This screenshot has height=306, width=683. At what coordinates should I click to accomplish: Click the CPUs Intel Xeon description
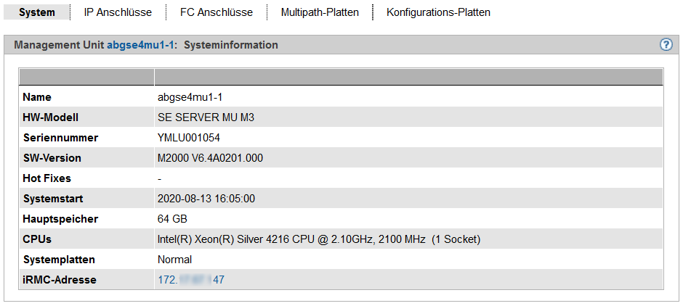pyautogui.click(x=318, y=239)
